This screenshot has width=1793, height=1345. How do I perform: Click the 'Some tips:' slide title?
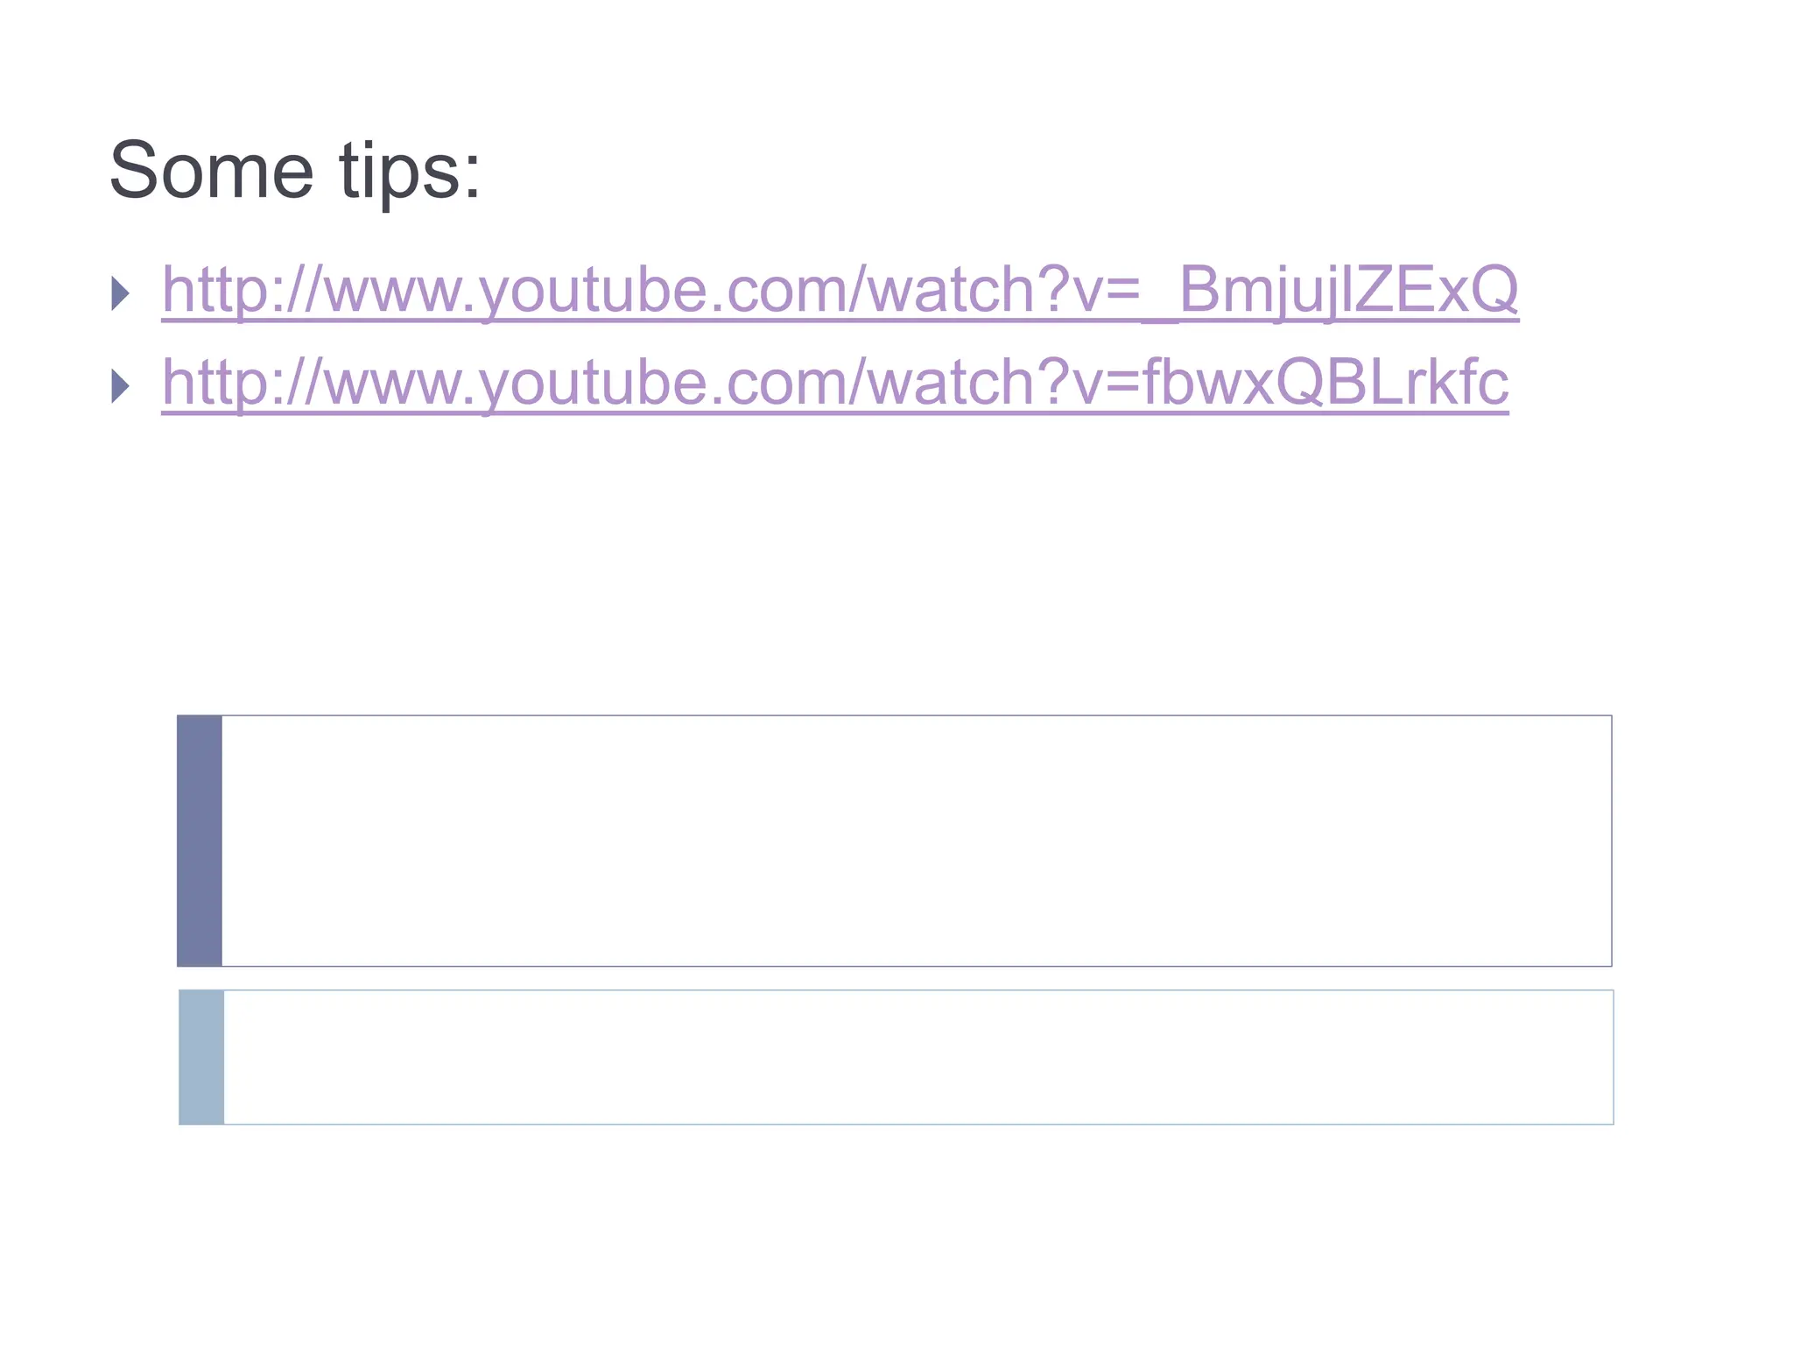pyautogui.click(x=294, y=171)
